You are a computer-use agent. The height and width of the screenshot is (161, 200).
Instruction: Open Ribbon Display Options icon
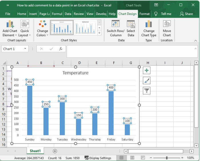156,5
